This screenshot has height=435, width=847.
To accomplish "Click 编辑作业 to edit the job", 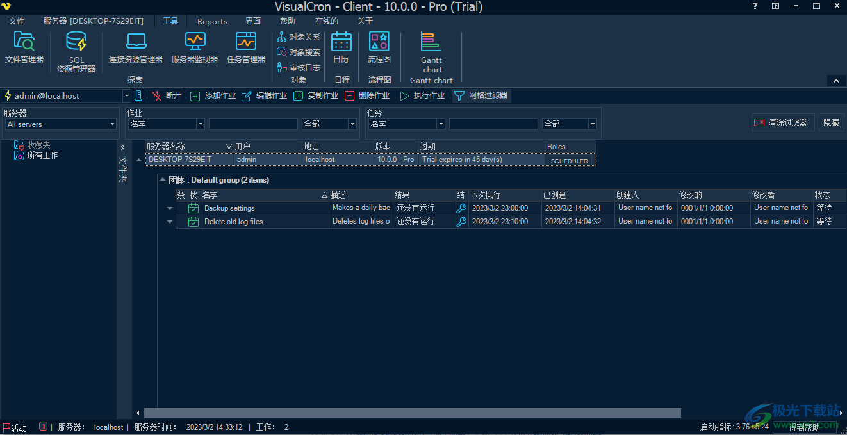I will coord(265,95).
